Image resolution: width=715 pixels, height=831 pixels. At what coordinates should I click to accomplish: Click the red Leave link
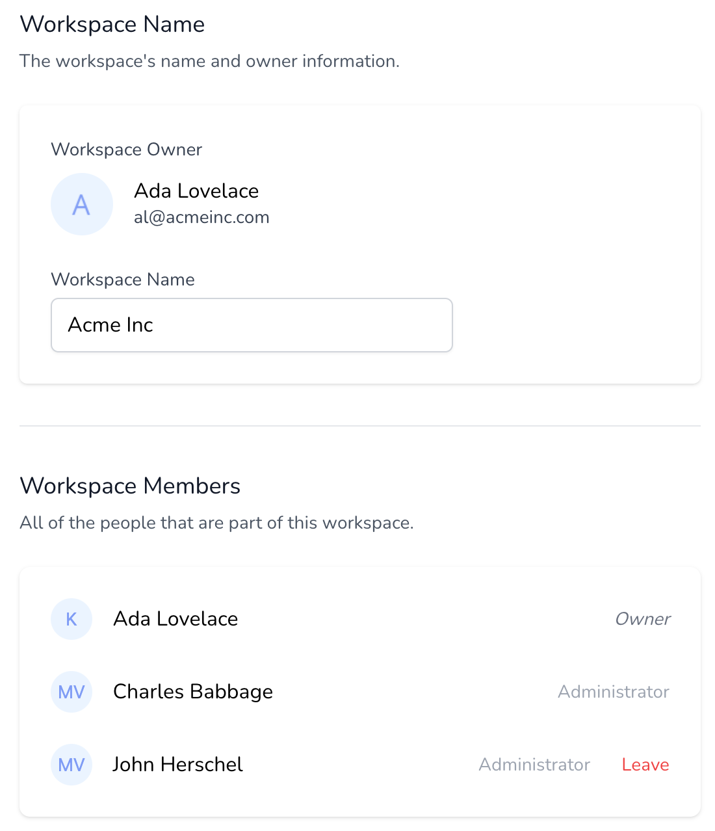[645, 765]
